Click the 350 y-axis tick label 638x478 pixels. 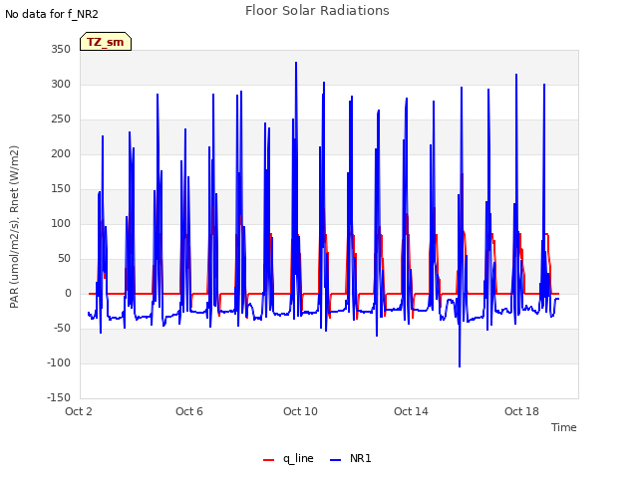[x=61, y=49]
